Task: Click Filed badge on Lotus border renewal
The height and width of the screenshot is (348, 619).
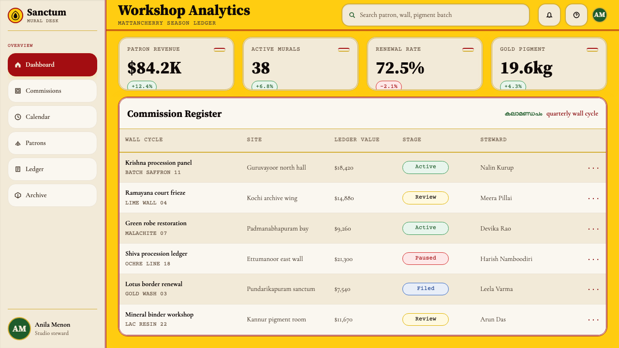Action: coord(426,289)
